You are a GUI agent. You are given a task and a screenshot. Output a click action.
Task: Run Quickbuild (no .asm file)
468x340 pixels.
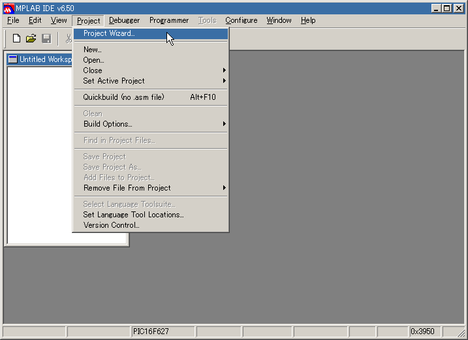tap(151, 97)
